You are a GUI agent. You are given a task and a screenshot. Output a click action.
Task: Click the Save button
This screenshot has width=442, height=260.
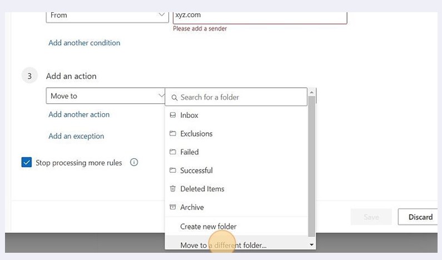tap(371, 217)
